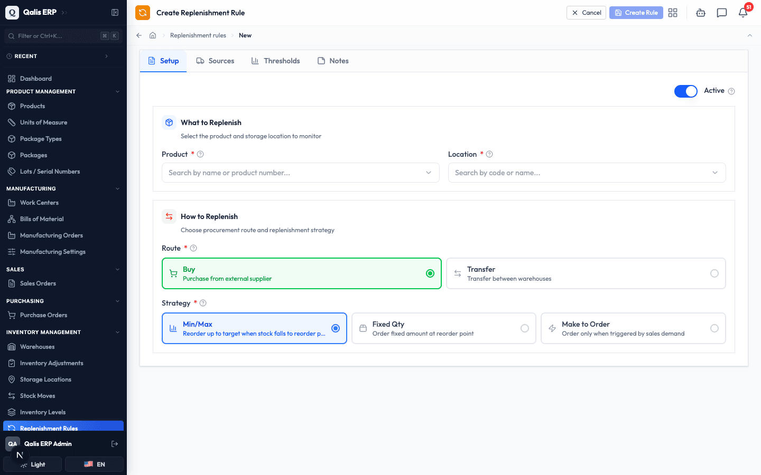This screenshot has height=475, width=761.
Task: Select the Make to Order strategy
Action: pyautogui.click(x=633, y=328)
